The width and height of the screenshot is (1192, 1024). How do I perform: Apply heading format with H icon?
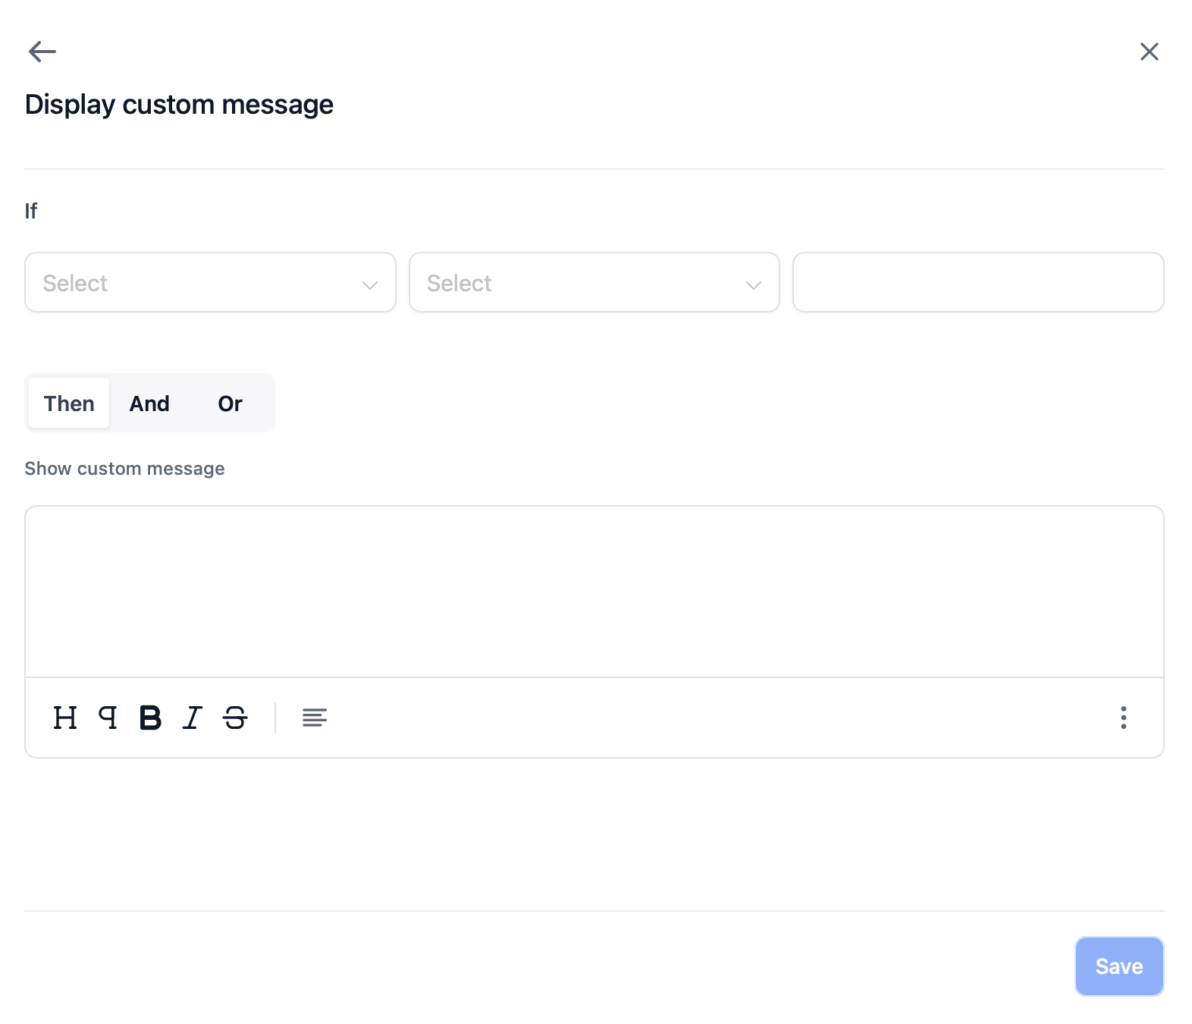click(65, 718)
